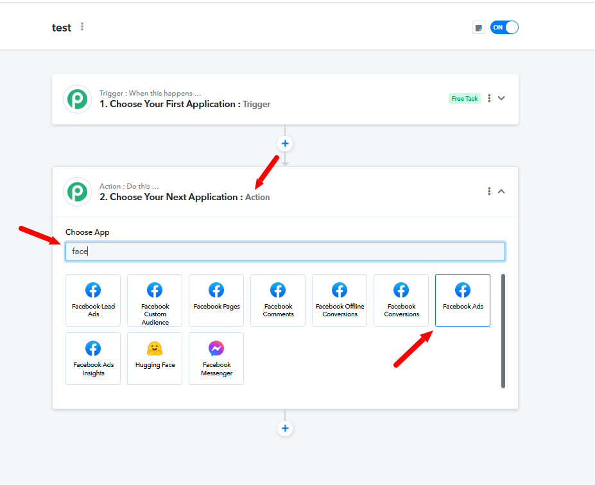Focus the Choose App search field
The image size is (595, 485).
coord(285,251)
